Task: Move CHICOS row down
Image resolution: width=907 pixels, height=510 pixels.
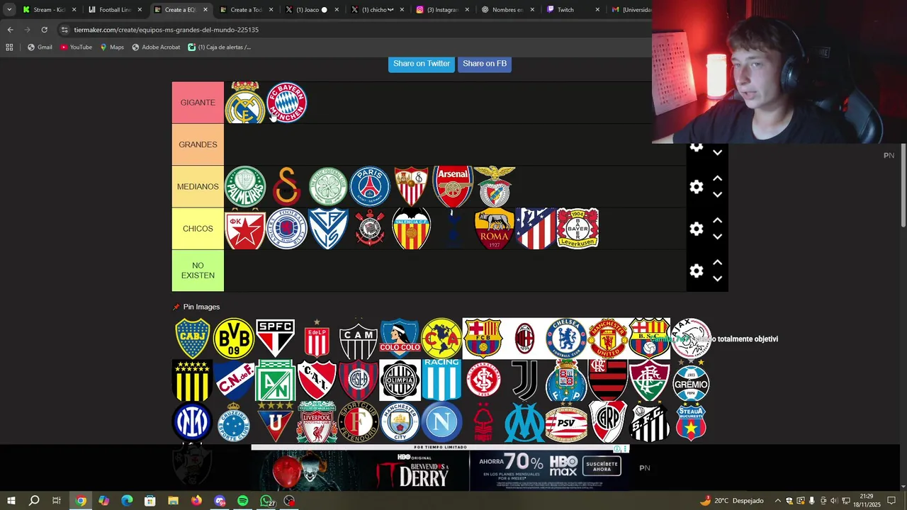Action: [x=717, y=237]
